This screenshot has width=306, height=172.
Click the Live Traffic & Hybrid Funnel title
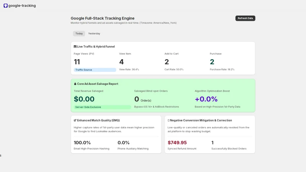coord(96,47)
